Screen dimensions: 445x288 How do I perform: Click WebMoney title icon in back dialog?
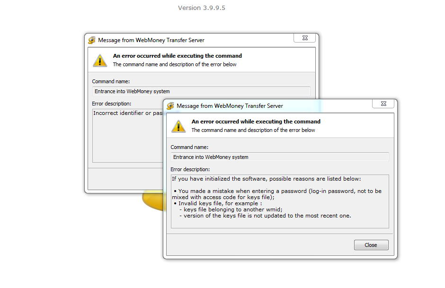[92, 40]
